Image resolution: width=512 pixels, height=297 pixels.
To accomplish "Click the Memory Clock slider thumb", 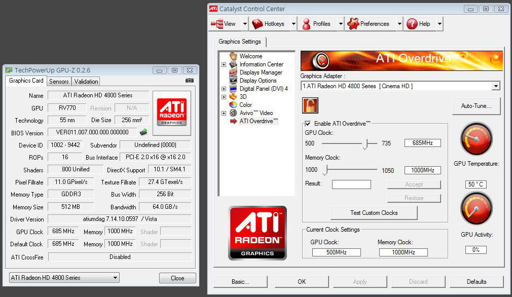I will (325, 170).
